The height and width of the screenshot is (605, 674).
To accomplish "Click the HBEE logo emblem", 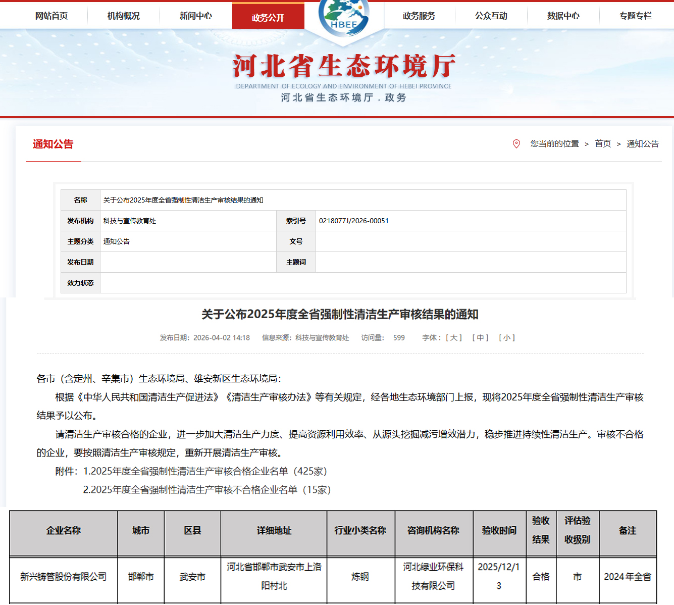I will (344, 17).
